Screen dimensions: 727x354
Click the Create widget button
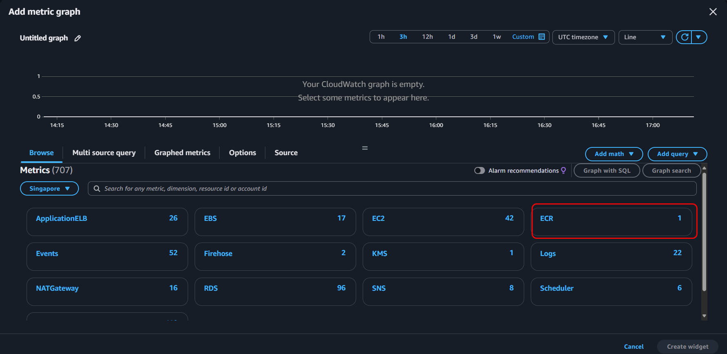pos(688,347)
